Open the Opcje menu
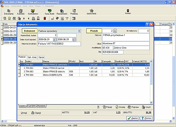 click(7, 6)
